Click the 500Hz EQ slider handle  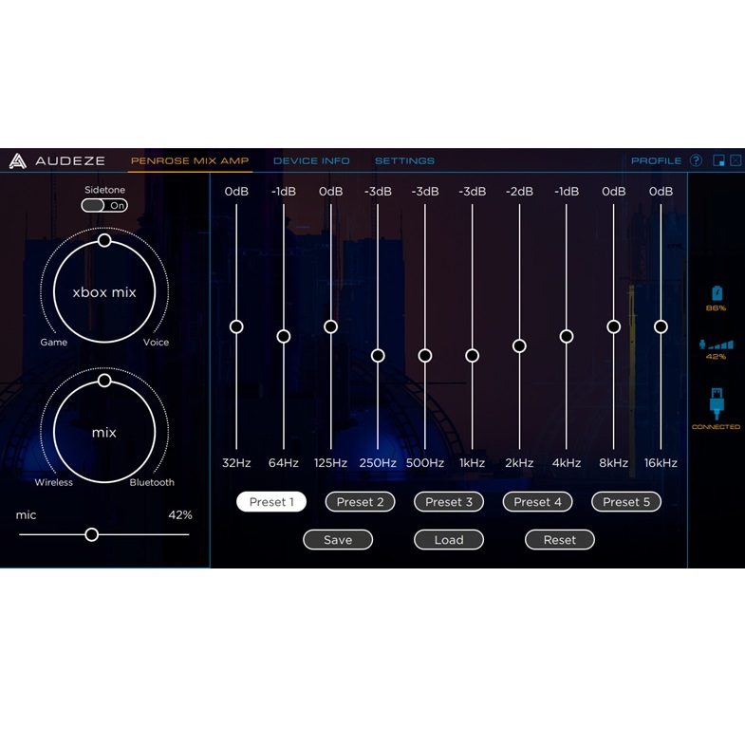[425, 355]
